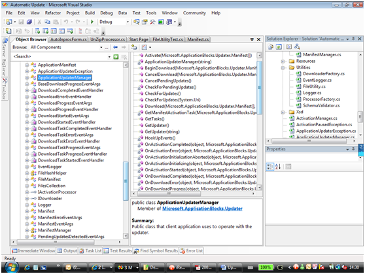
Task: Click Properties Categorized view icon
Action: (270, 167)
